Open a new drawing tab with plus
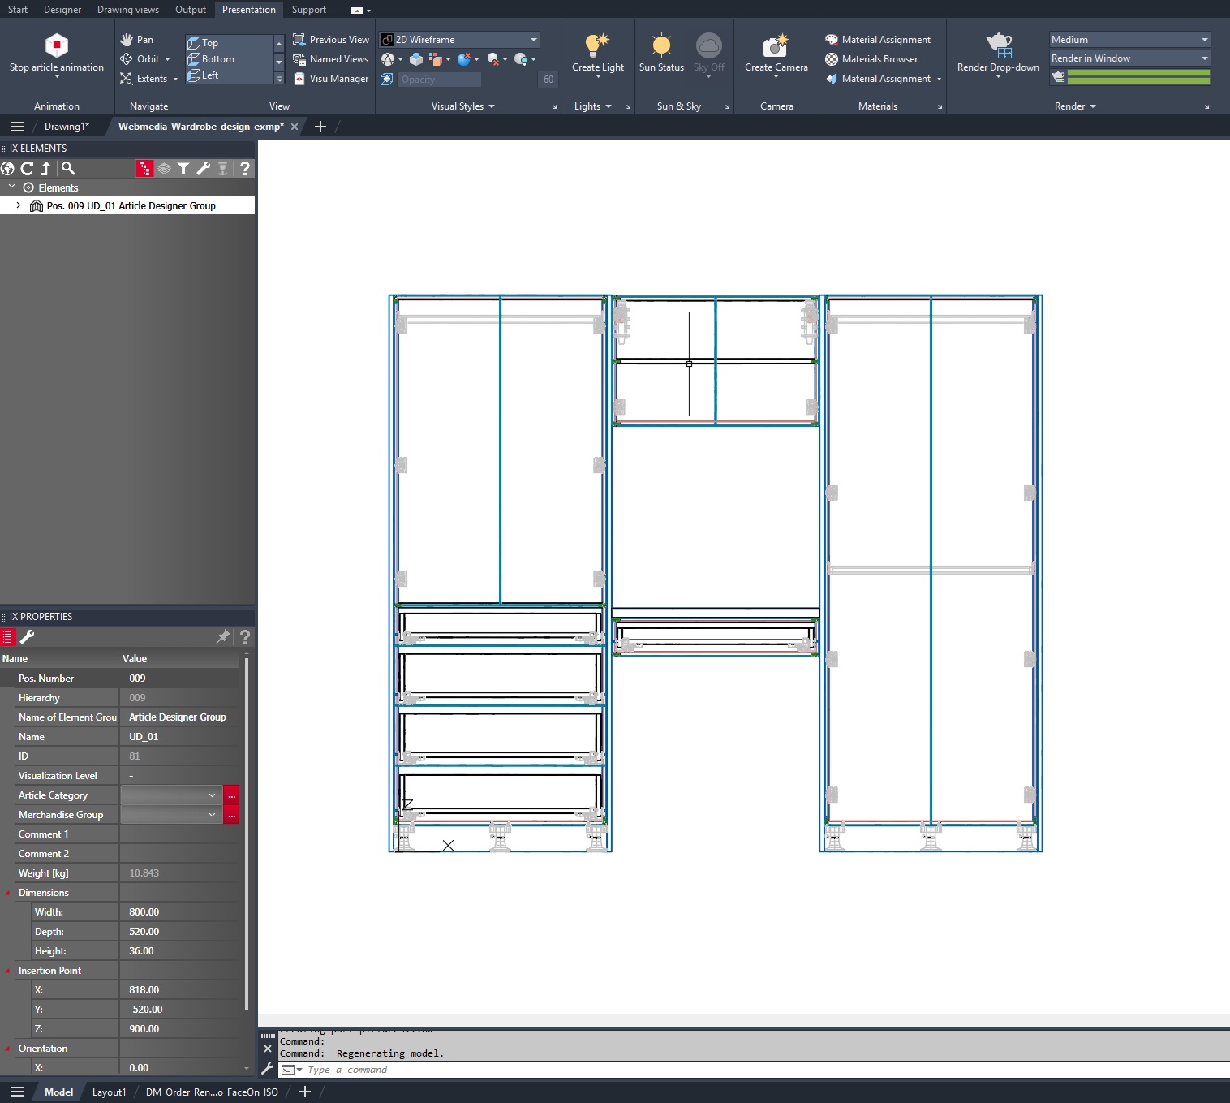 320,127
